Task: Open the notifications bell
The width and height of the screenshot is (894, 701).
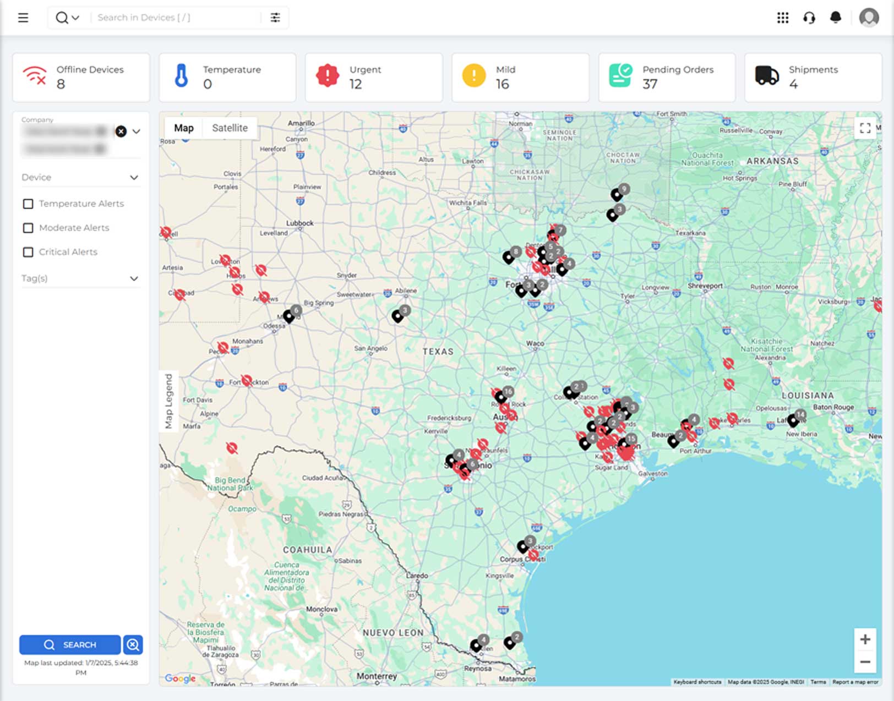Action: 836,18
